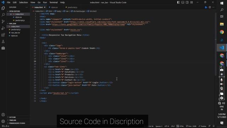Open the Go menu
The image size is (227, 128).
(x=39, y=2)
